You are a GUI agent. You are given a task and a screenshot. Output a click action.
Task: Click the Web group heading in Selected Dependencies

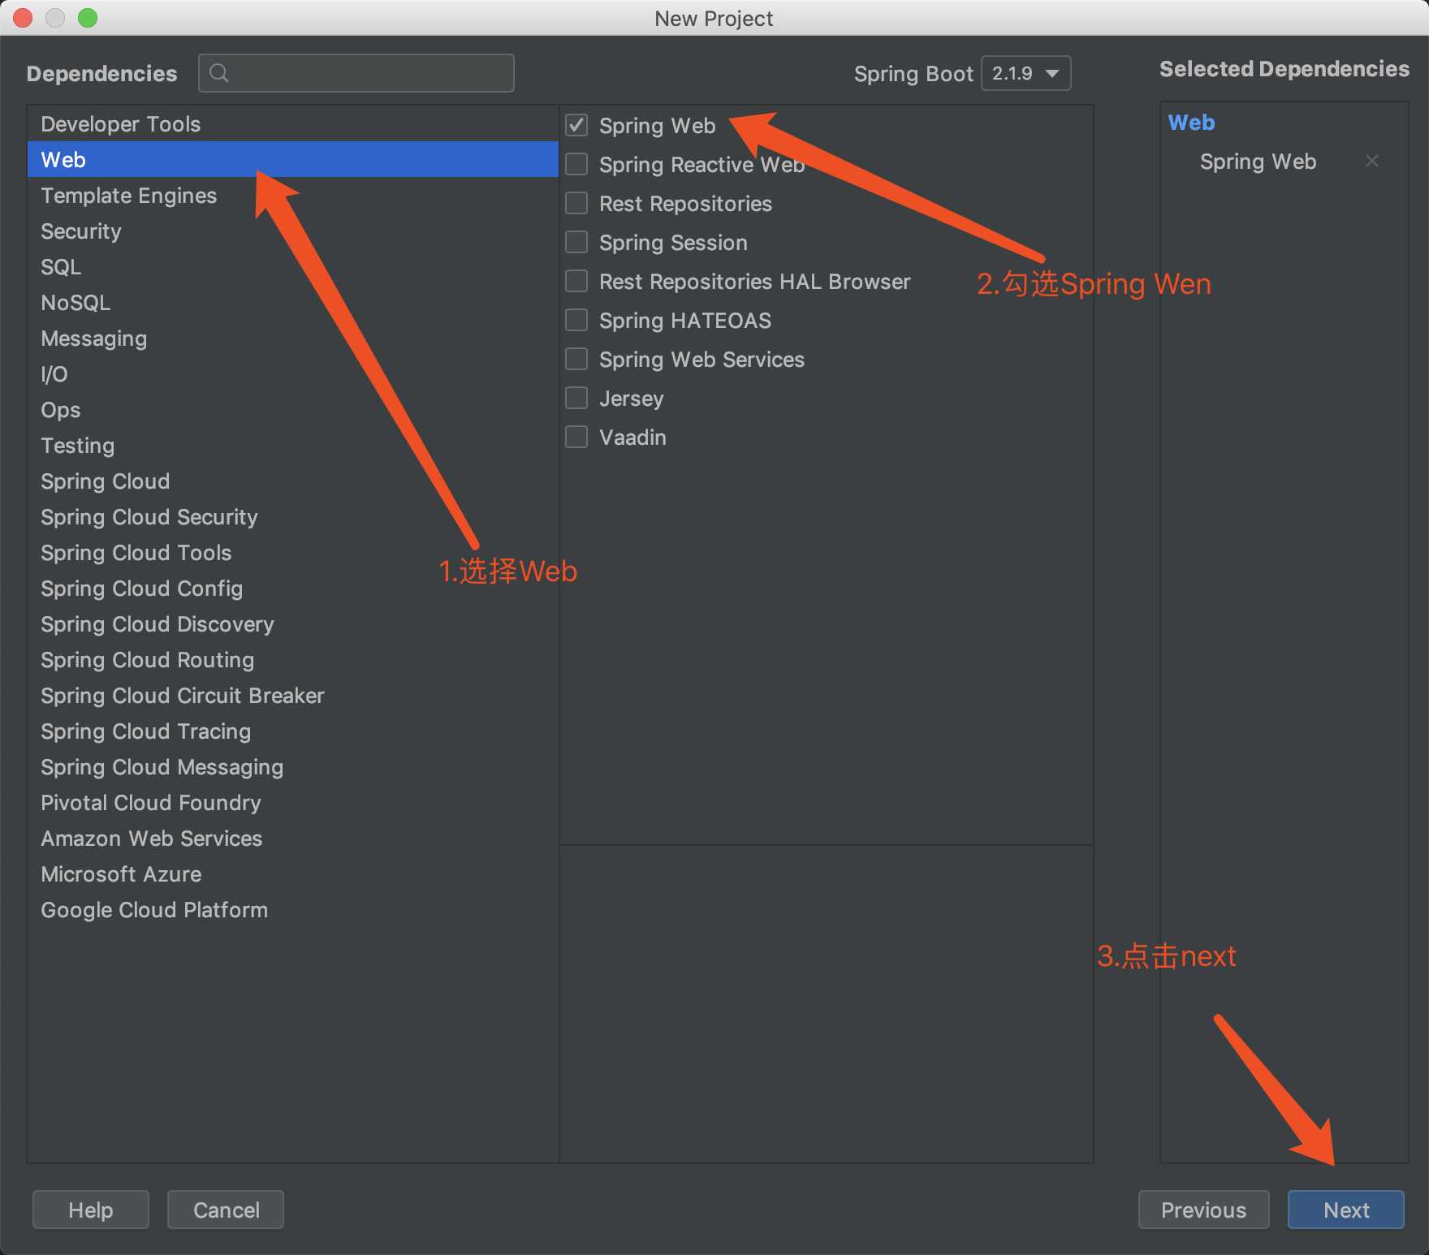pyautogui.click(x=1191, y=123)
